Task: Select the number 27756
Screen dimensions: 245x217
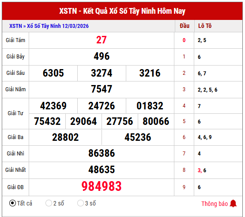Action: point(120,121)
